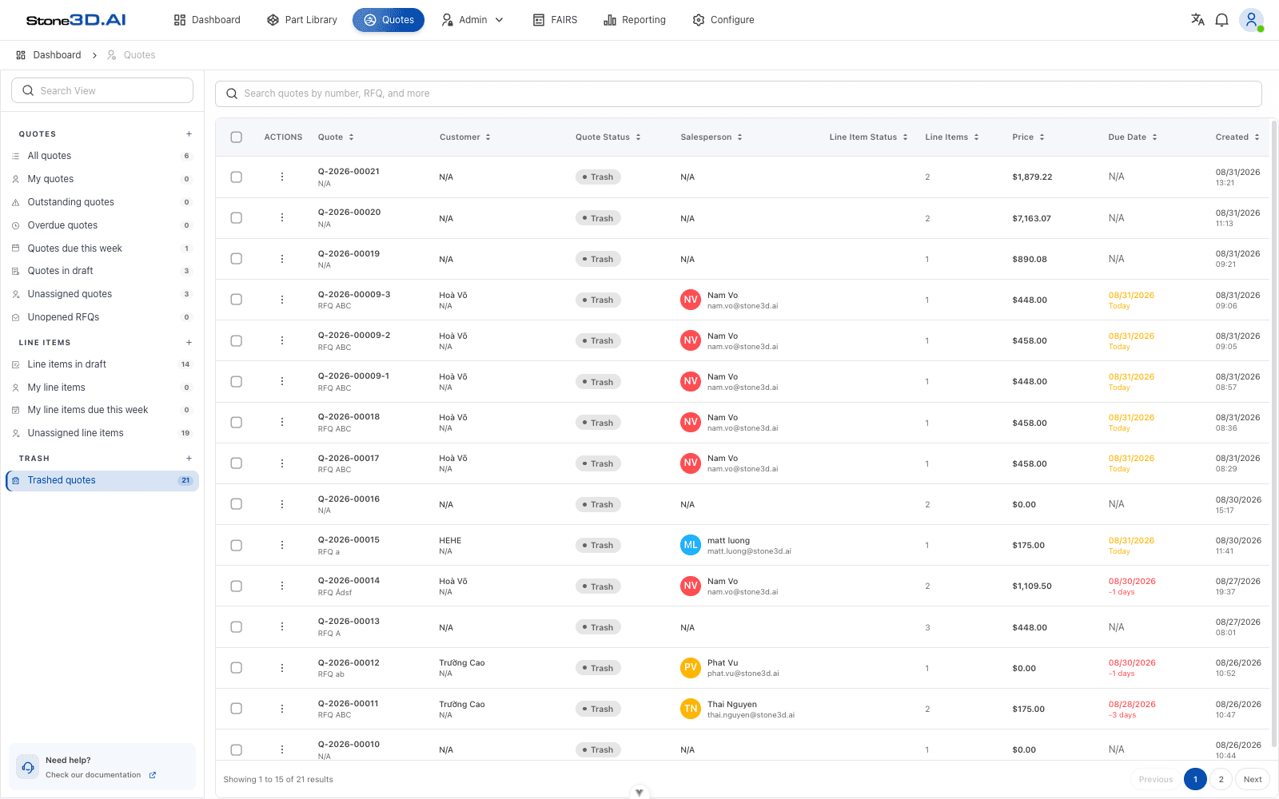Image resolution: width=1279 pixels, height=799 pixels.
Task: Go to the Part Library tab
Action: (x=302, y=20)
